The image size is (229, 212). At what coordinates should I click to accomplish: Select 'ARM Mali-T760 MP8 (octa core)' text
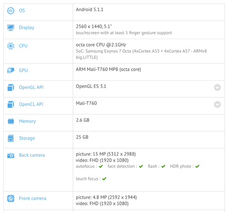pos(108,69)
